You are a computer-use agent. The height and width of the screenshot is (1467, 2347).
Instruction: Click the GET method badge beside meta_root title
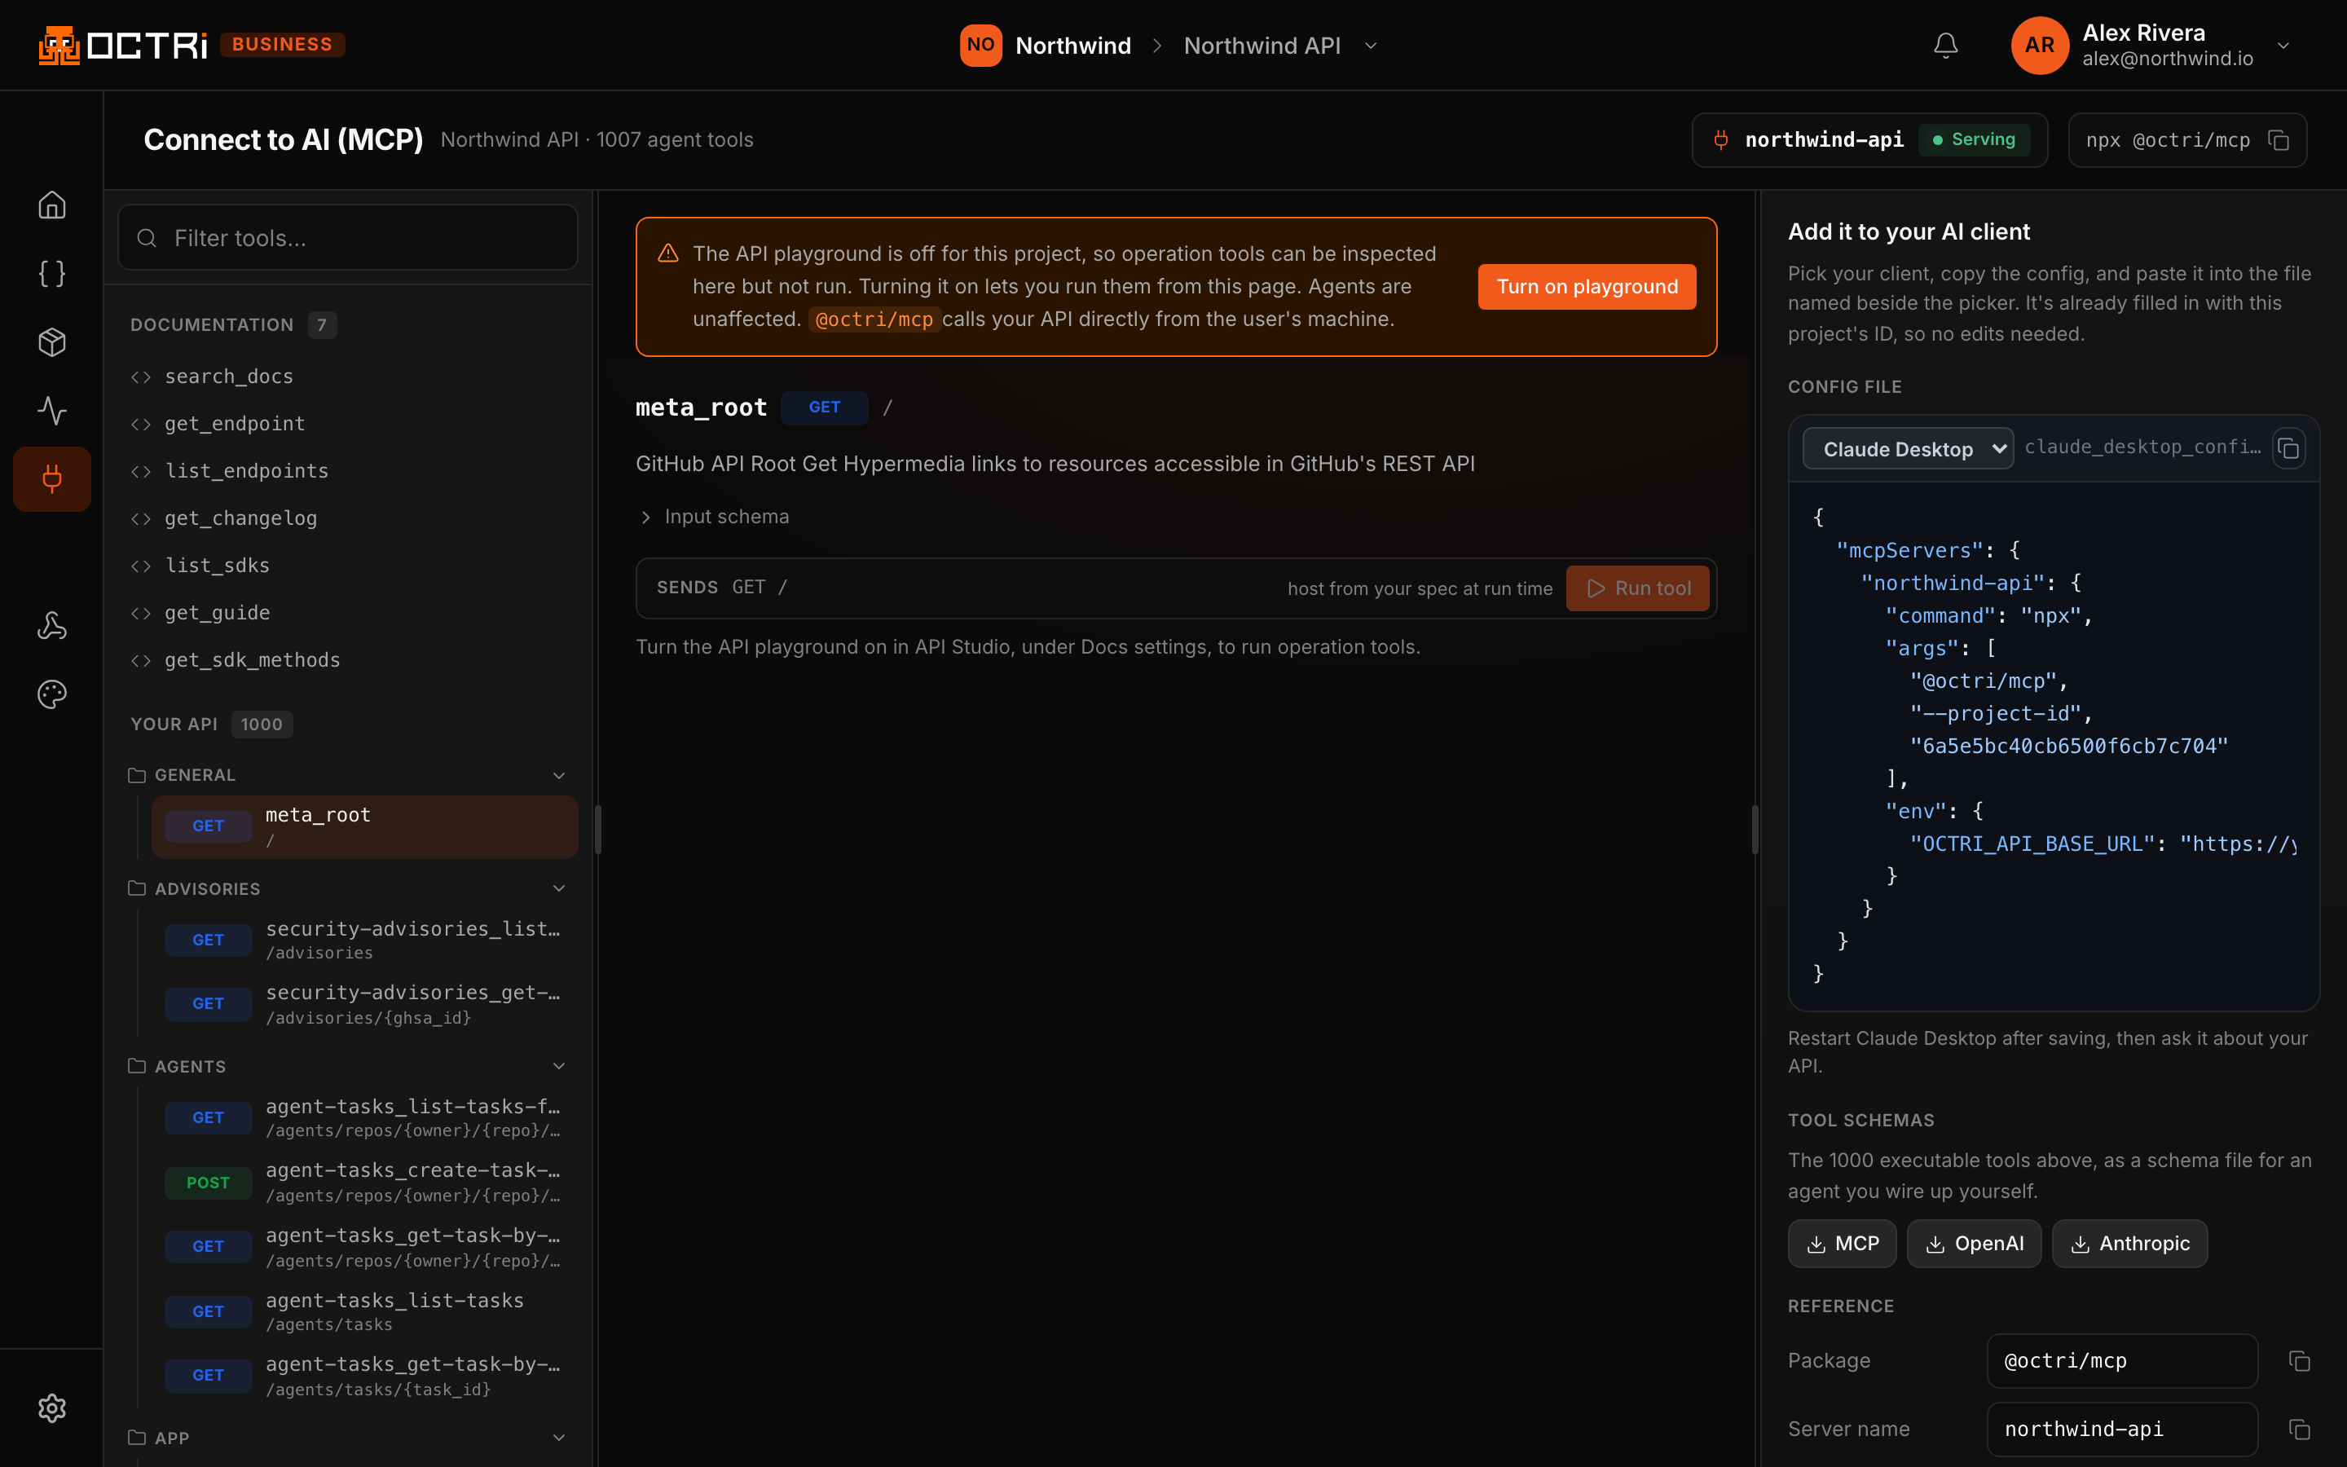point(825,407)
